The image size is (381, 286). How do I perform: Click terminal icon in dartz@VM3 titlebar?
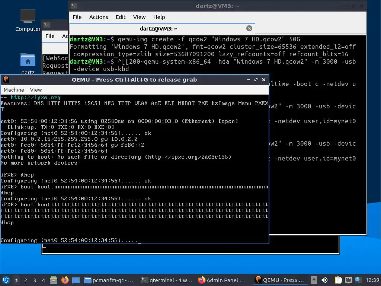74,6
